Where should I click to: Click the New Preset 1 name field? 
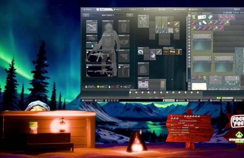108,15
